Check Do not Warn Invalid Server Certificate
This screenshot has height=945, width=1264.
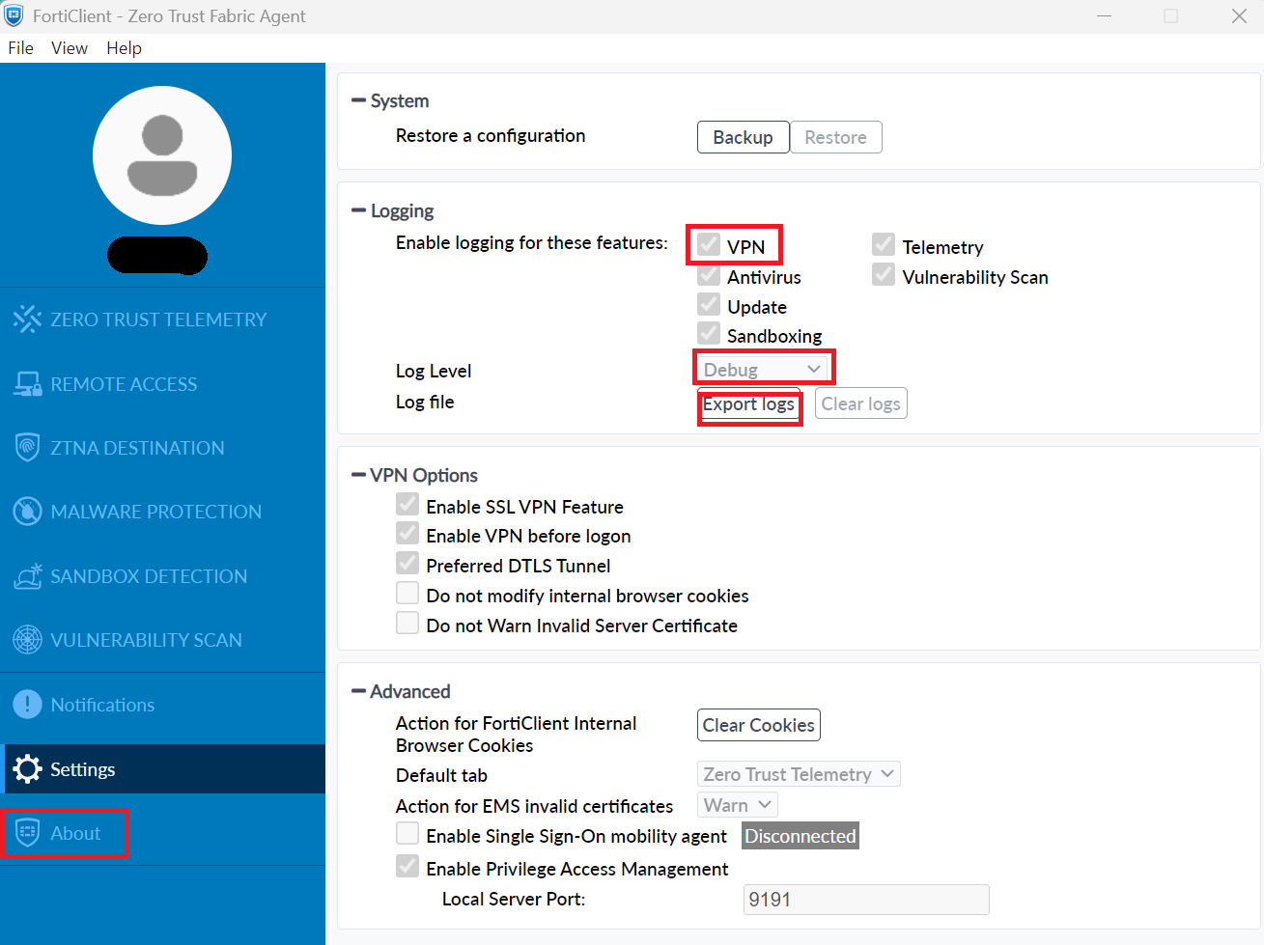[407, 624]
